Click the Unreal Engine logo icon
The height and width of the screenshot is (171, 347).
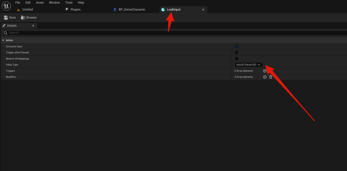[6, 6]
